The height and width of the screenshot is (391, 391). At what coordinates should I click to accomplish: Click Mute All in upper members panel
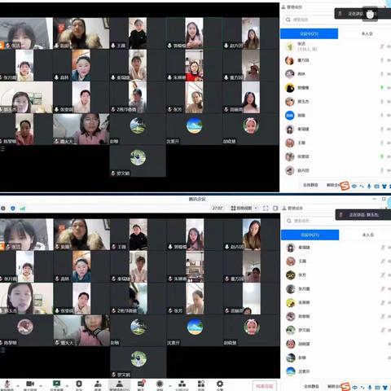(310, 185)
